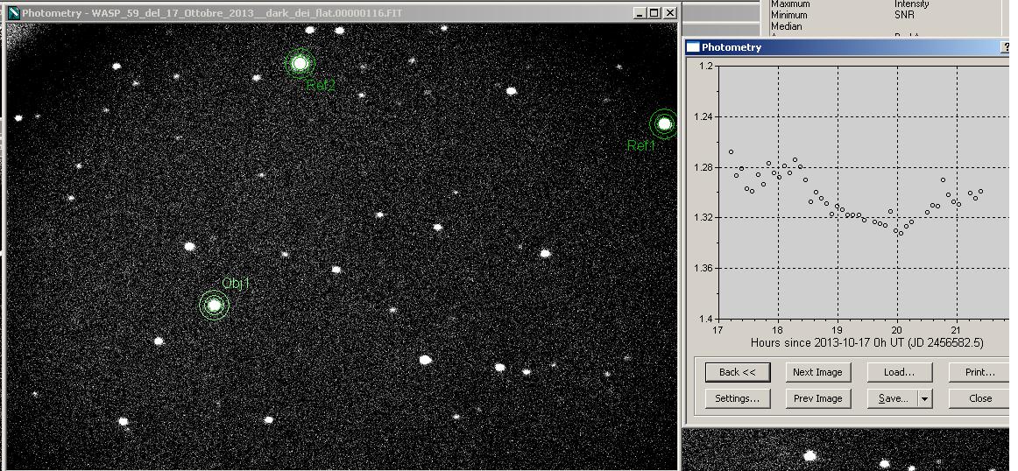Close the WASP_59 image window
This screenshot has width=1018, height=471.
tap(670, 13)
